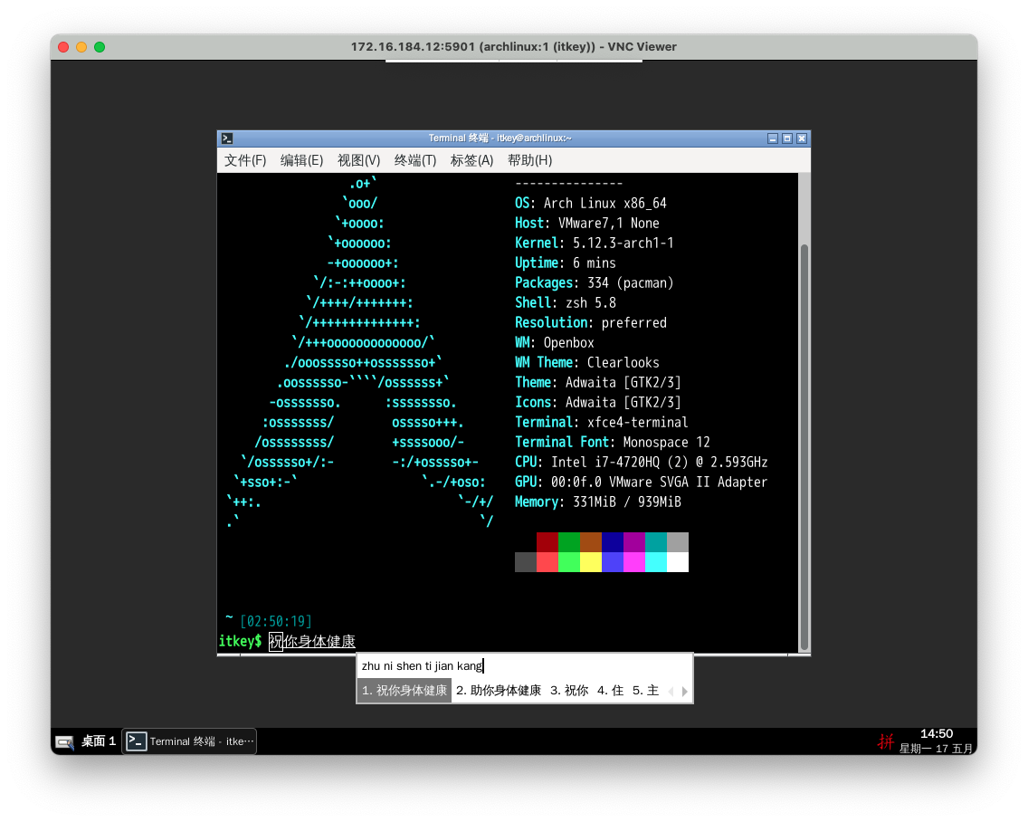Go to previous candidate page arrow
The height and width of the screenshot is (822, 1028).
click(670, 692)
